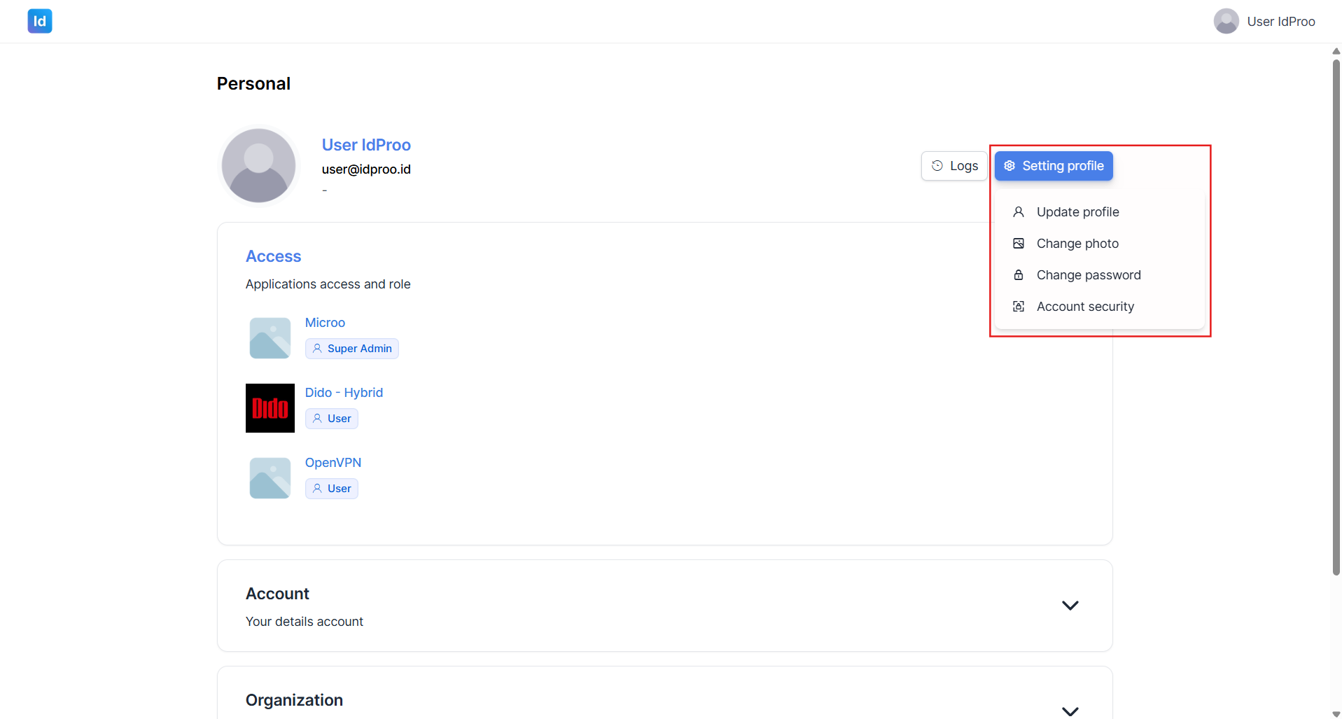
Task: Open the Microo application link
Action: (x=325, y=323)
